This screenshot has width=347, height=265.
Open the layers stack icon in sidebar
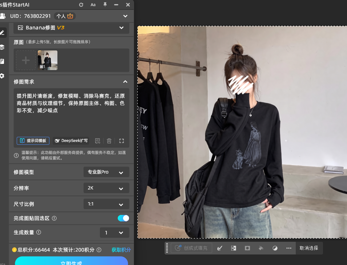coord(2,47)
